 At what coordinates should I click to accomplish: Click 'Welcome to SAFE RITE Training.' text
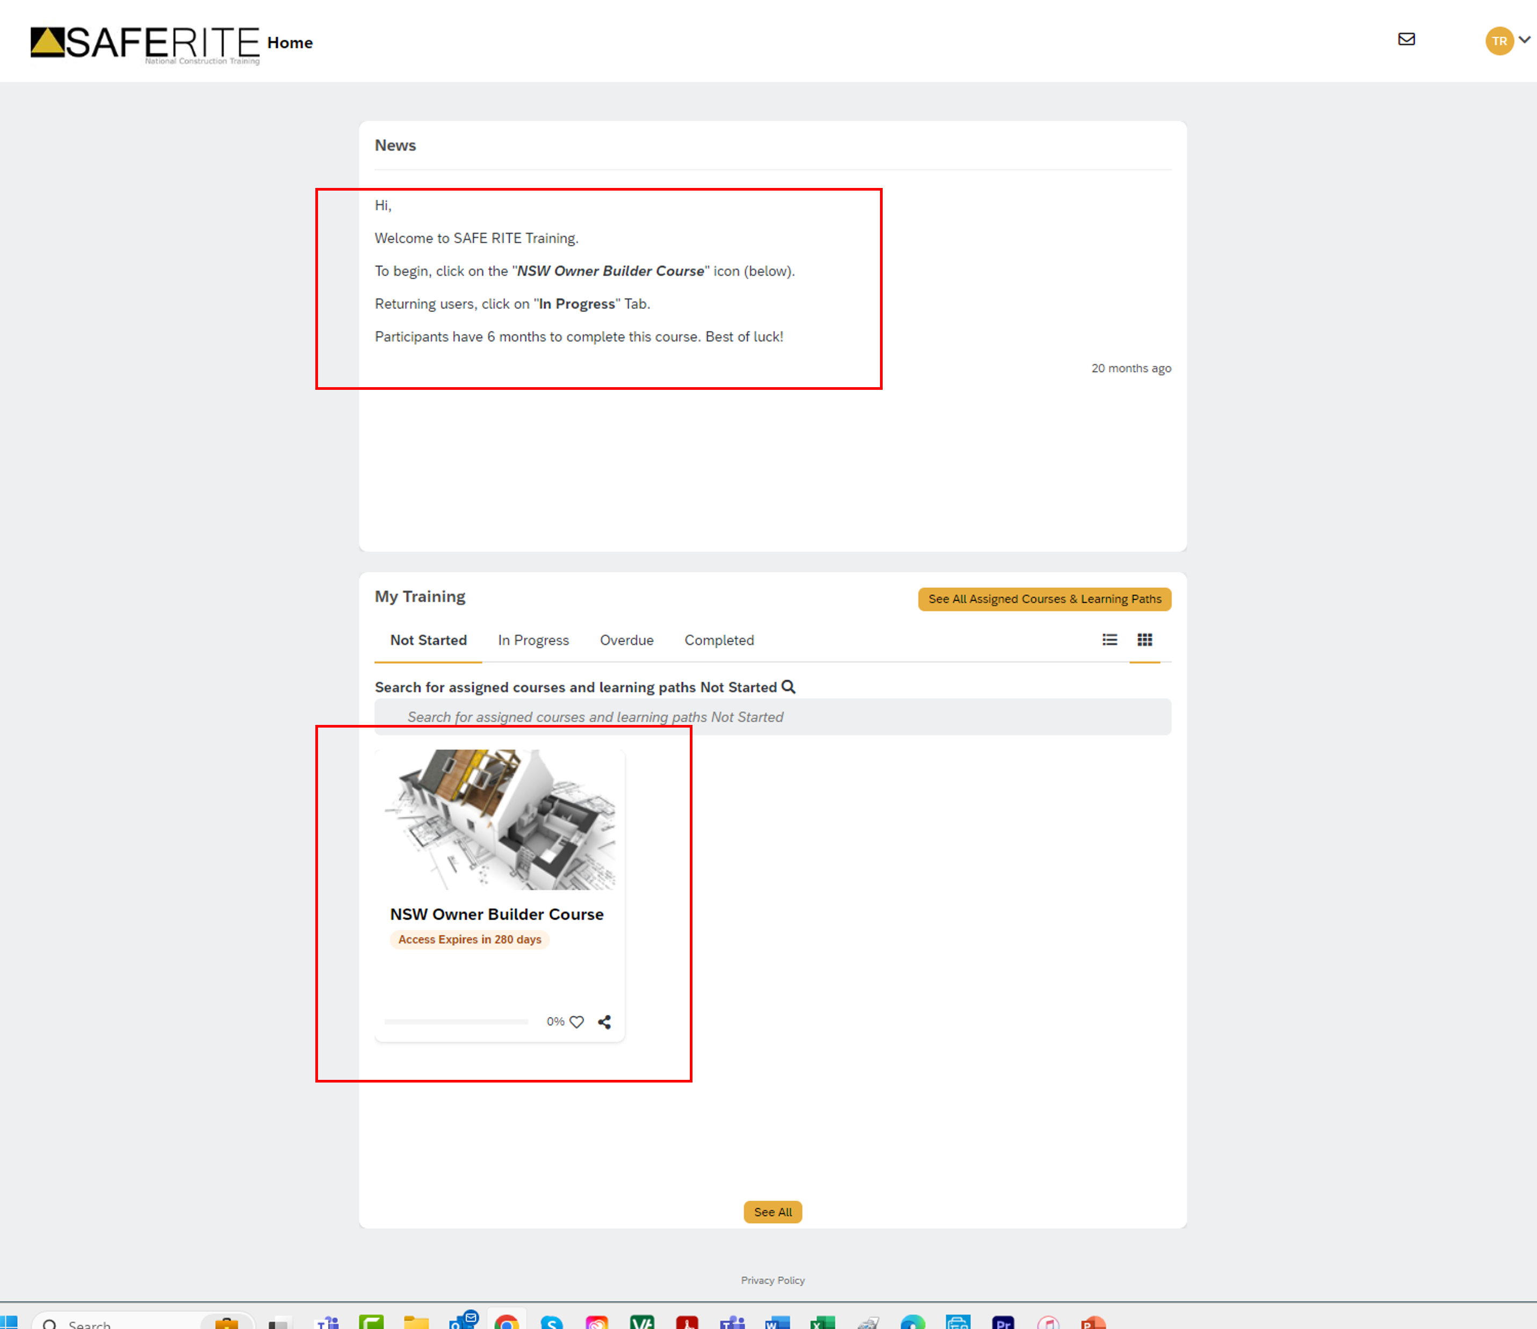[476, 238]
